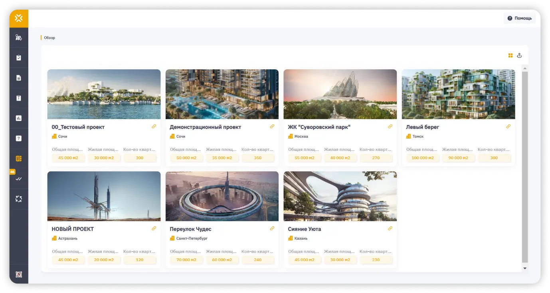Switch to the map pin view
Screen dimensions: 550x293
tap(519, 55)
